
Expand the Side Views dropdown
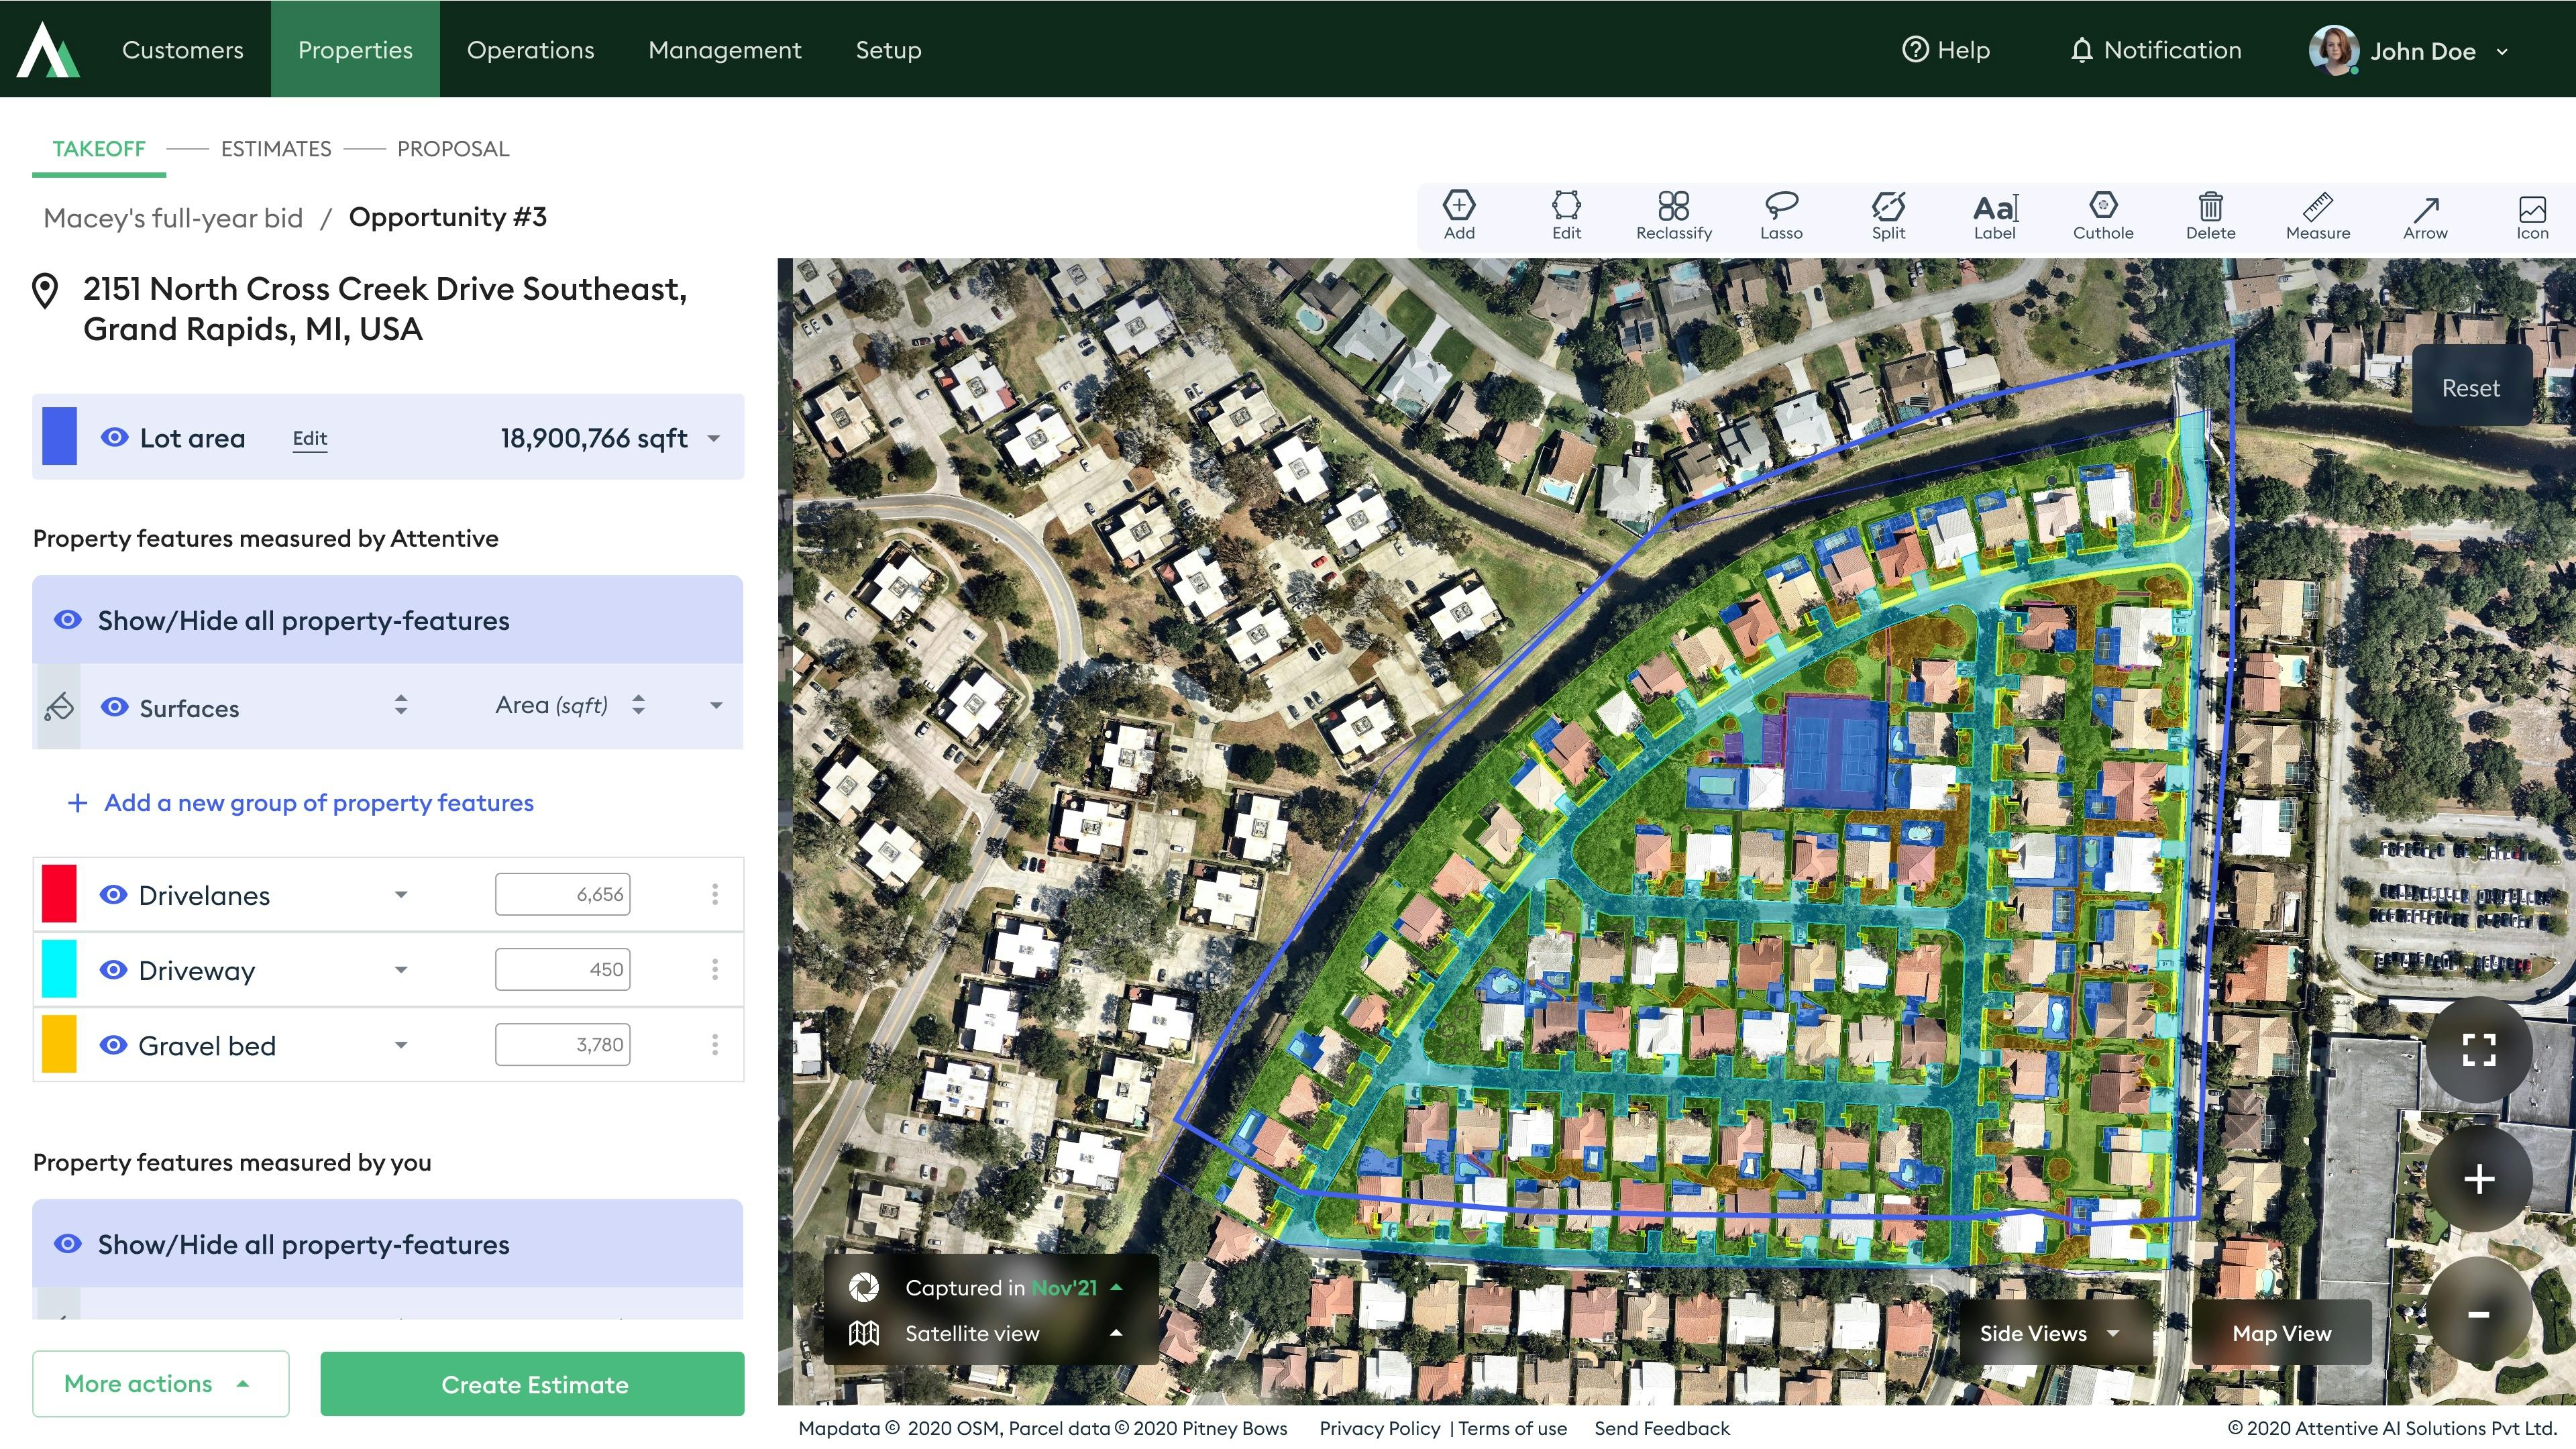click(x=2050, y=1332)
